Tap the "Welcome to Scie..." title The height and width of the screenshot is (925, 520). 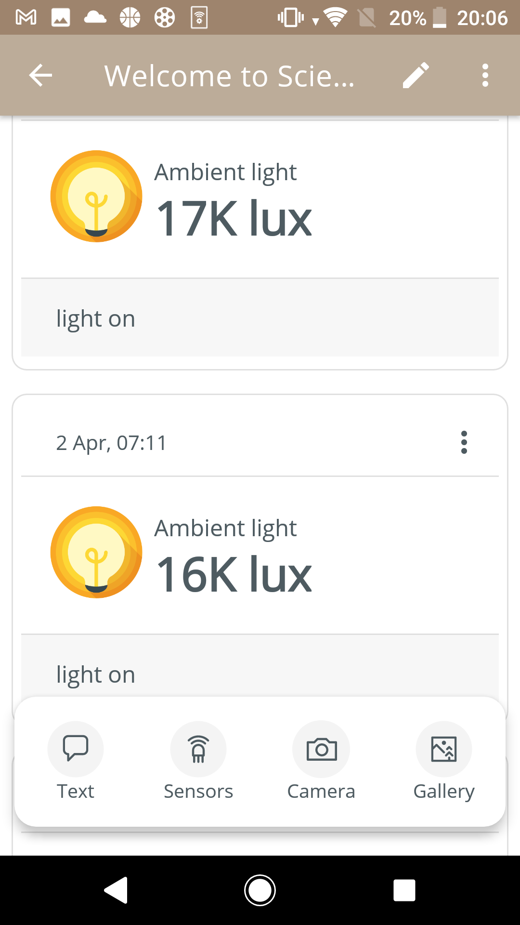pyautogui.click(x=230, y=76)
